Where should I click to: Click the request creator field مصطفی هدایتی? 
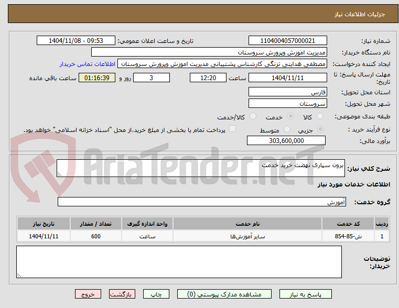point(222,64)
